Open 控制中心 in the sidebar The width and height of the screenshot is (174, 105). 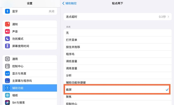coord(30,66)
